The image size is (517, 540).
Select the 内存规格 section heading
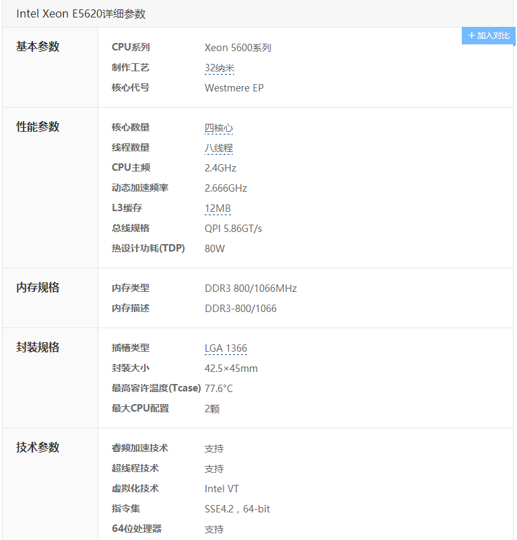(38, 288)
